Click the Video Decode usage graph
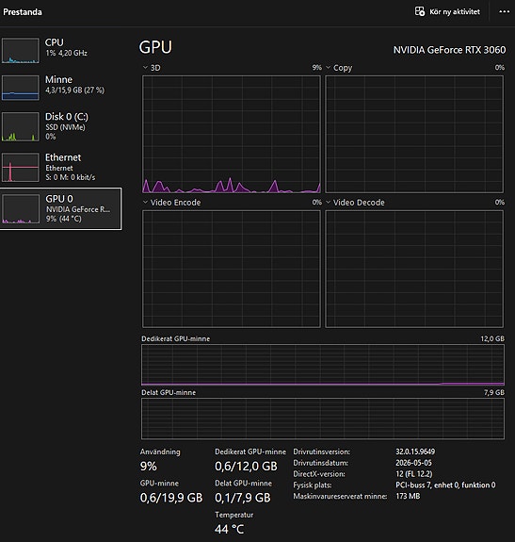 414,269
